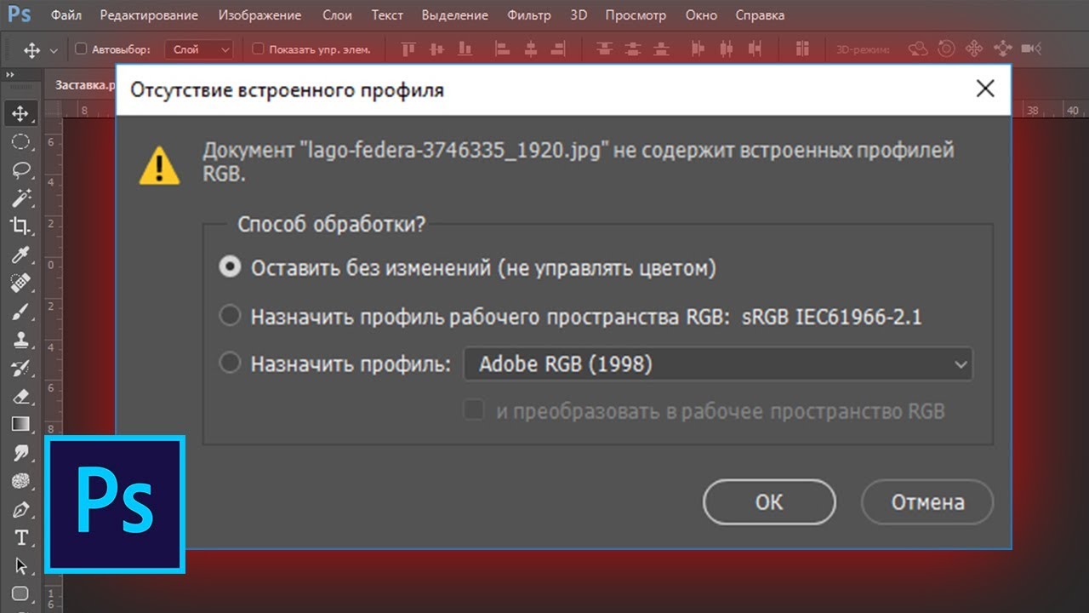1089x613 pixels.
Task: Open the Фильтр menu
Action: coord(529,15)
